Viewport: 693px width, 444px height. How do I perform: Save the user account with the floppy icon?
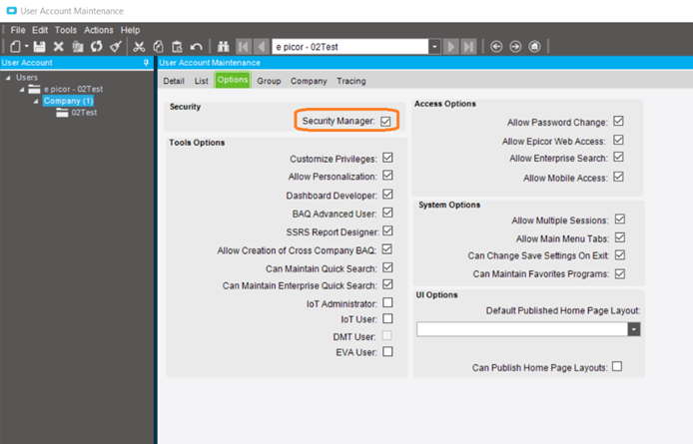pyautogui.click(x=39, y=46)
